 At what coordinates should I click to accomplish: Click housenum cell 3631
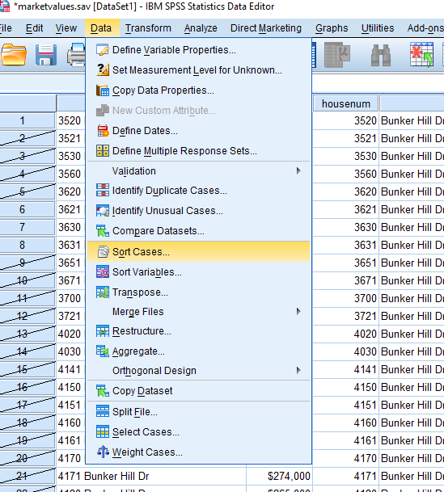point(345,245)
